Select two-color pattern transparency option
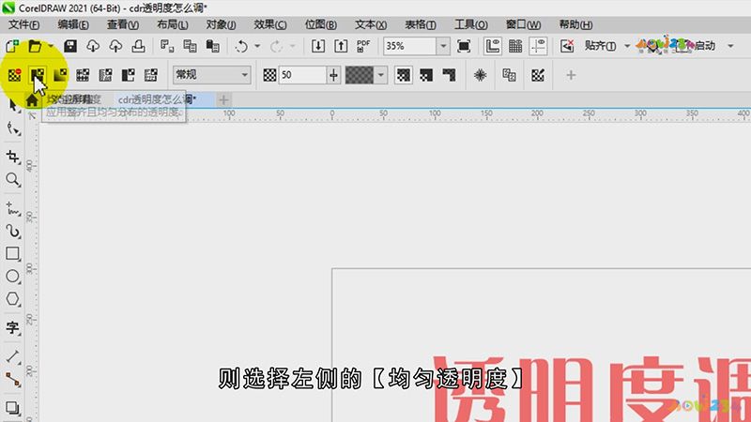 pos(129,75)
